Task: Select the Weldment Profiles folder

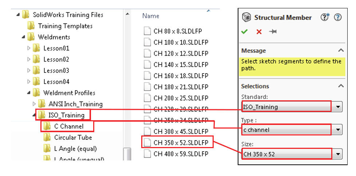Action: coord(69,93)
